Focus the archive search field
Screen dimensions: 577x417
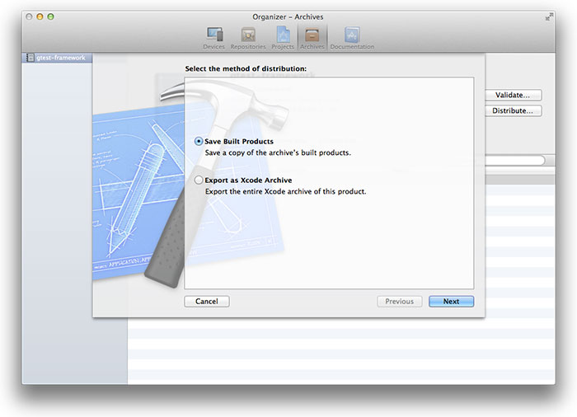(x=515, y=160)
